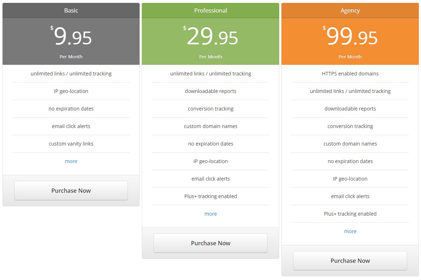
Task: Click downloadable reports in Professional plan
Action: point(210,91)
